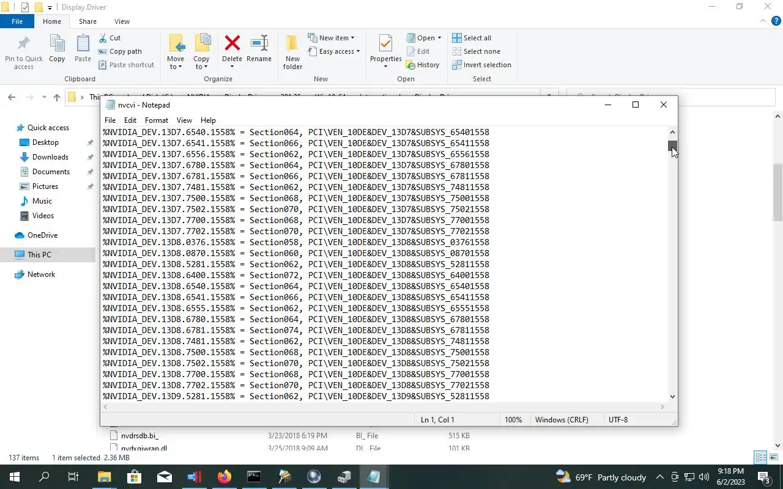
Task: Collapse the Explorer ribbon chevron
Action: tap(762, 21)
